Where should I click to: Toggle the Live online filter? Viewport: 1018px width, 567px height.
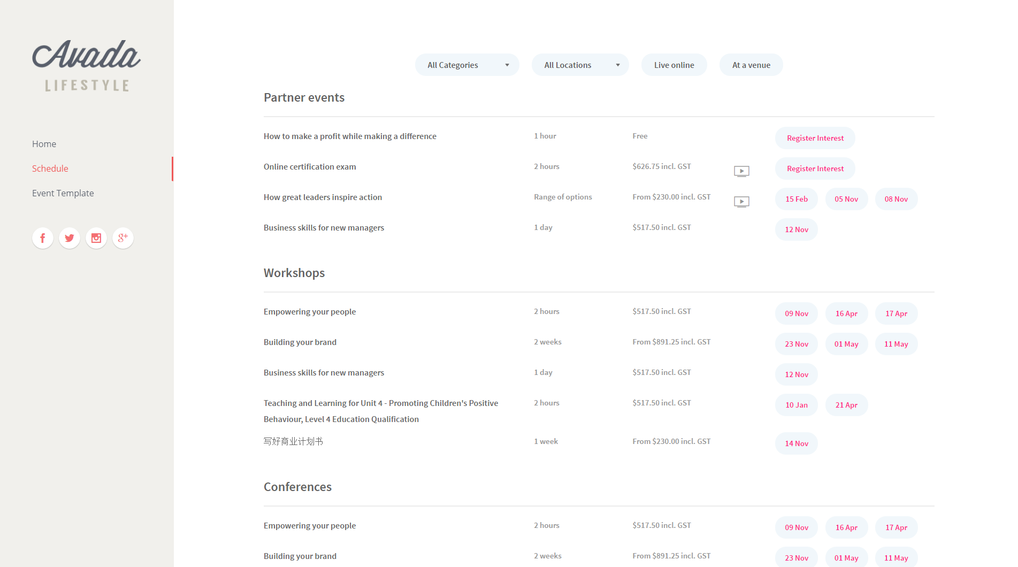pos(674,65)
